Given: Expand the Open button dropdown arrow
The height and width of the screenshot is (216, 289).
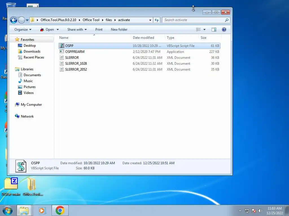Looking at the screenshot, I should [x=58, y=29].
